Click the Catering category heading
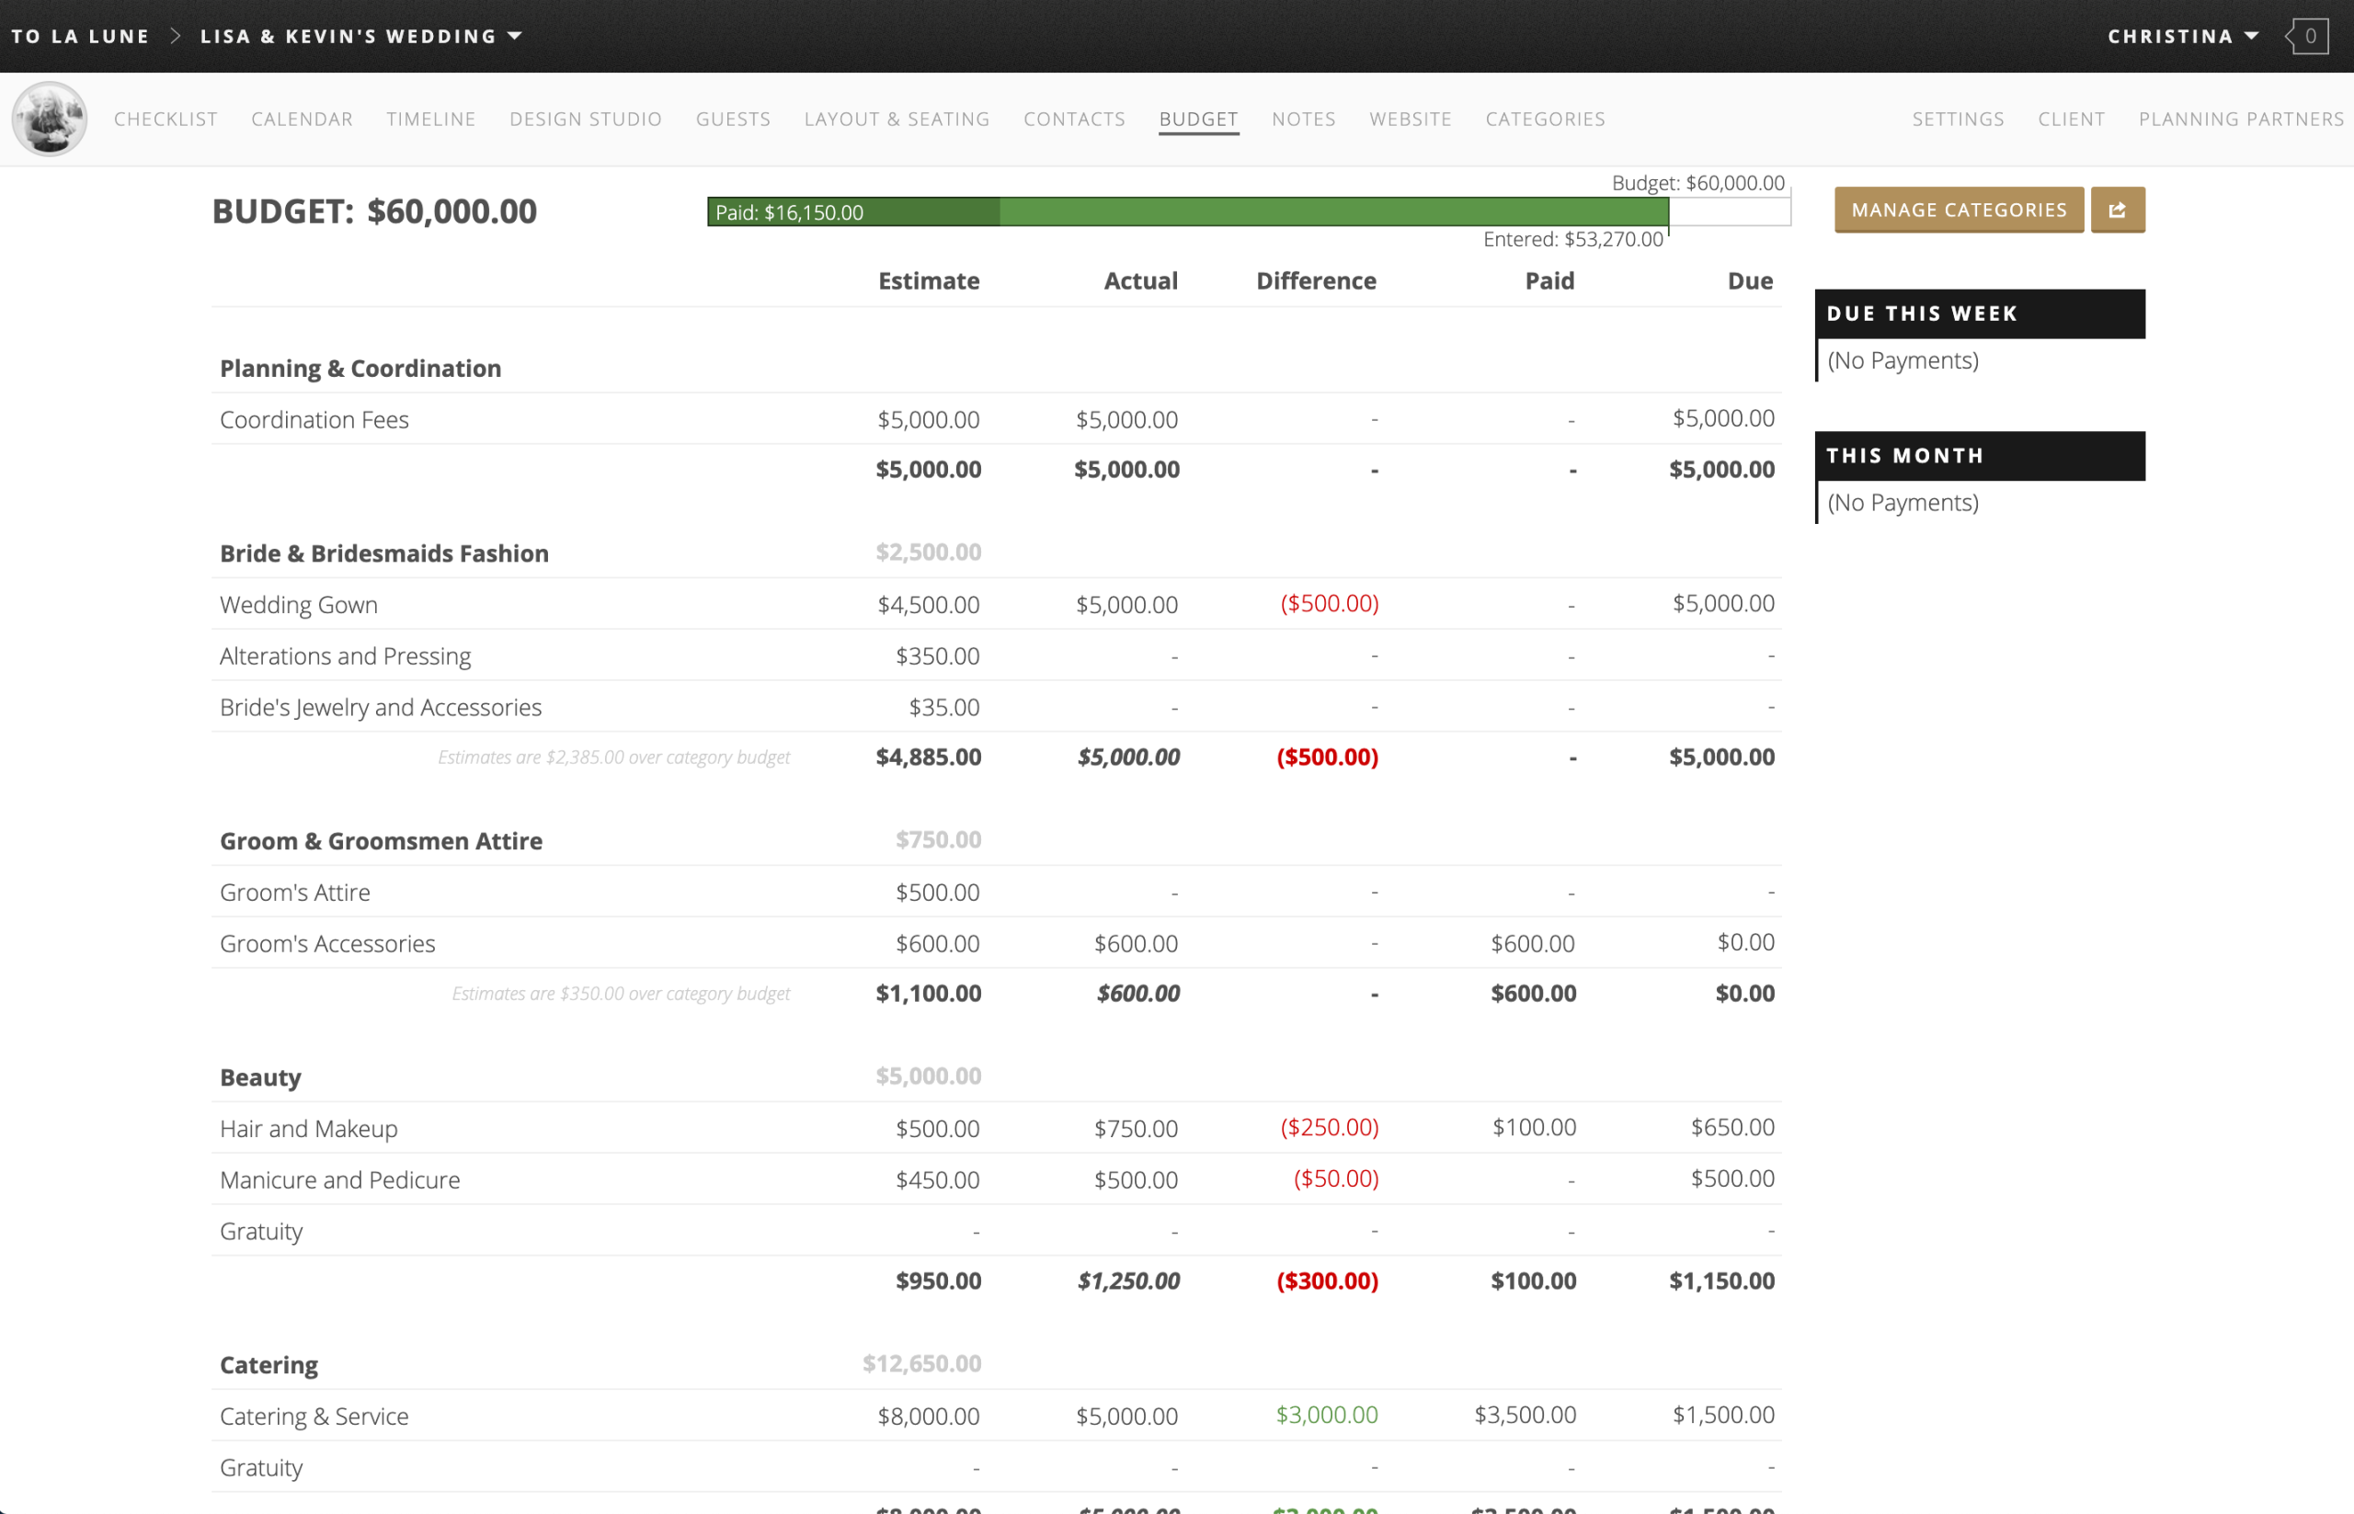The width and height of the screenshot is (2354, 1514). pos(269,1364)
